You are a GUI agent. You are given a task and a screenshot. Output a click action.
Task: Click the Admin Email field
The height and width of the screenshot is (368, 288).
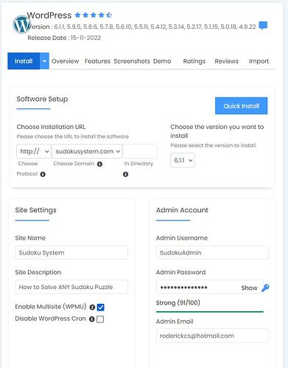[x=212, y=336]
